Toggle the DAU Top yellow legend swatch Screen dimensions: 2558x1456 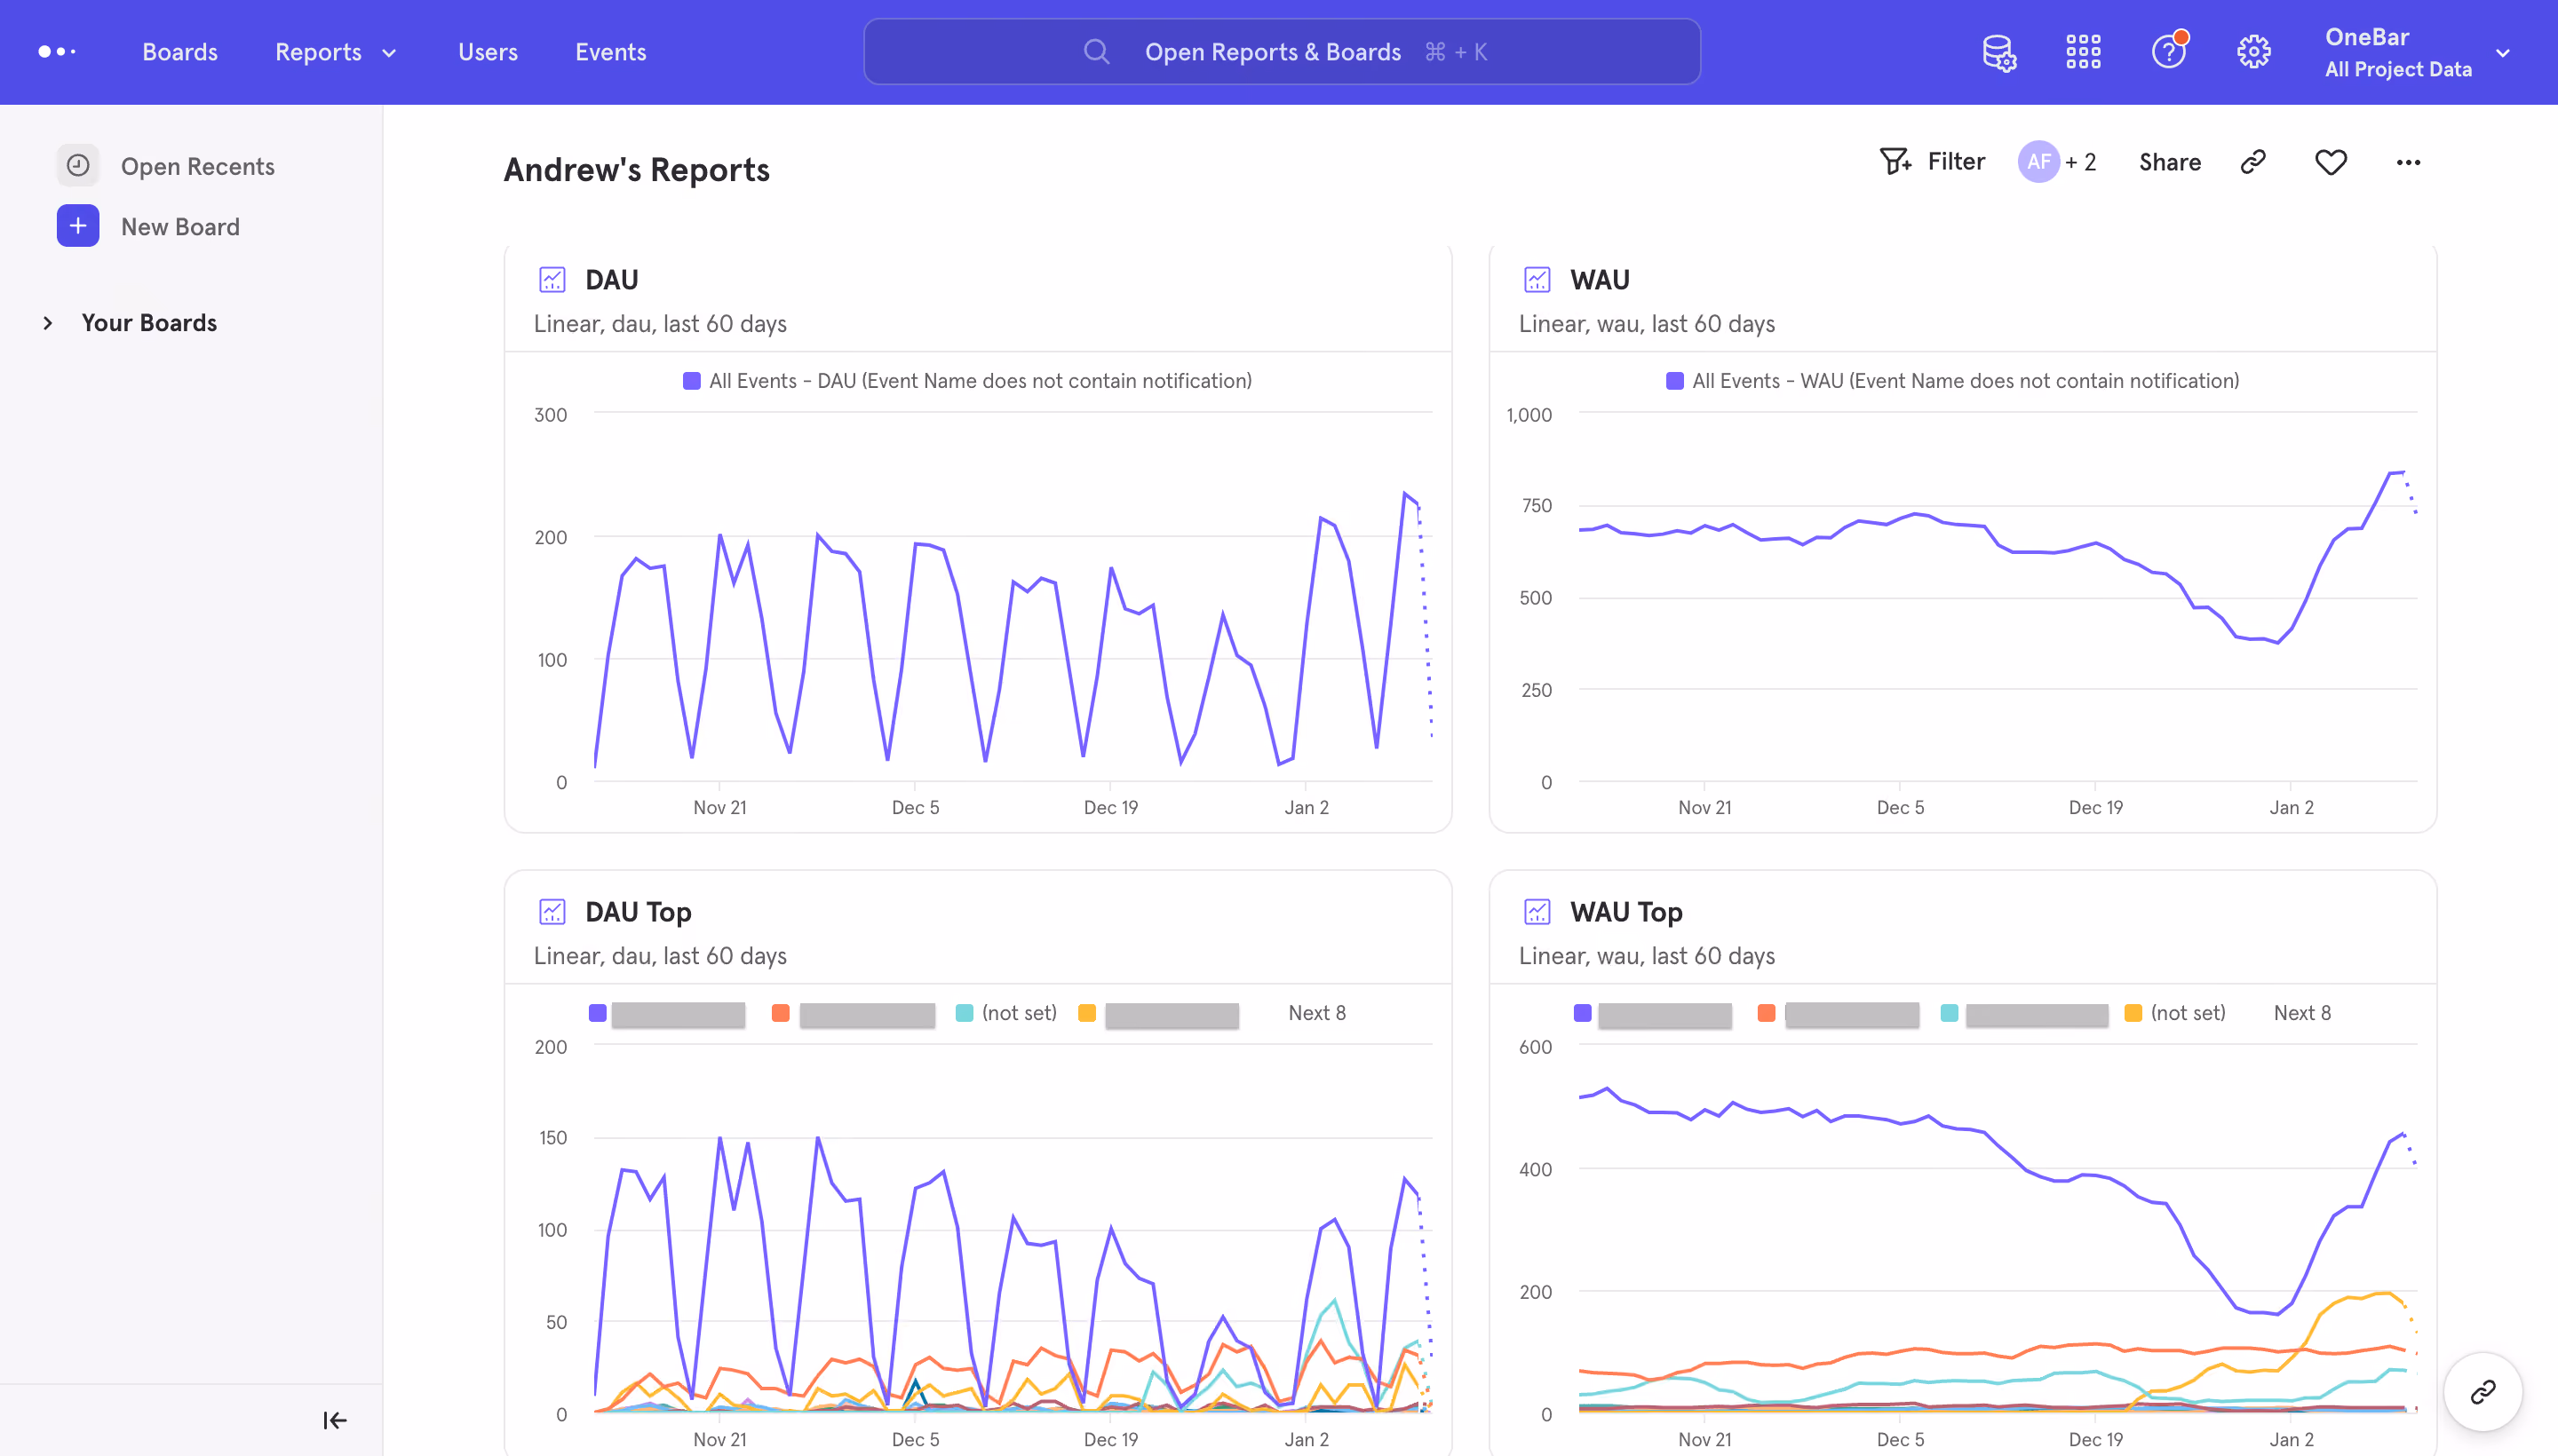tap(1086, 1013)
